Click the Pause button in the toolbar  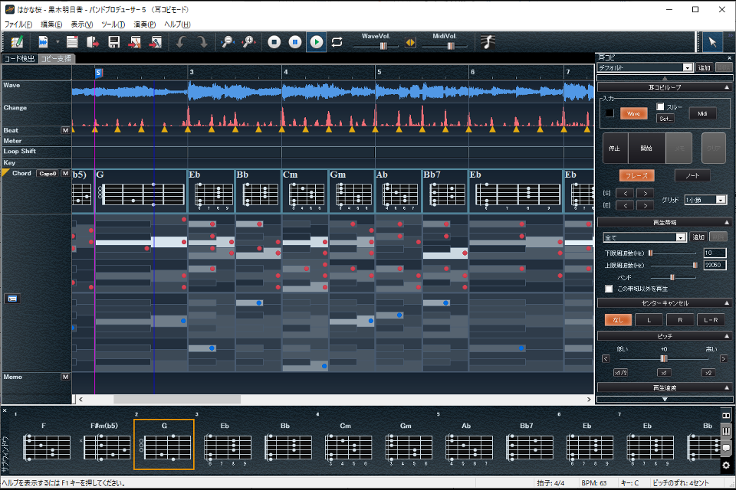click(x=295, y=42)
